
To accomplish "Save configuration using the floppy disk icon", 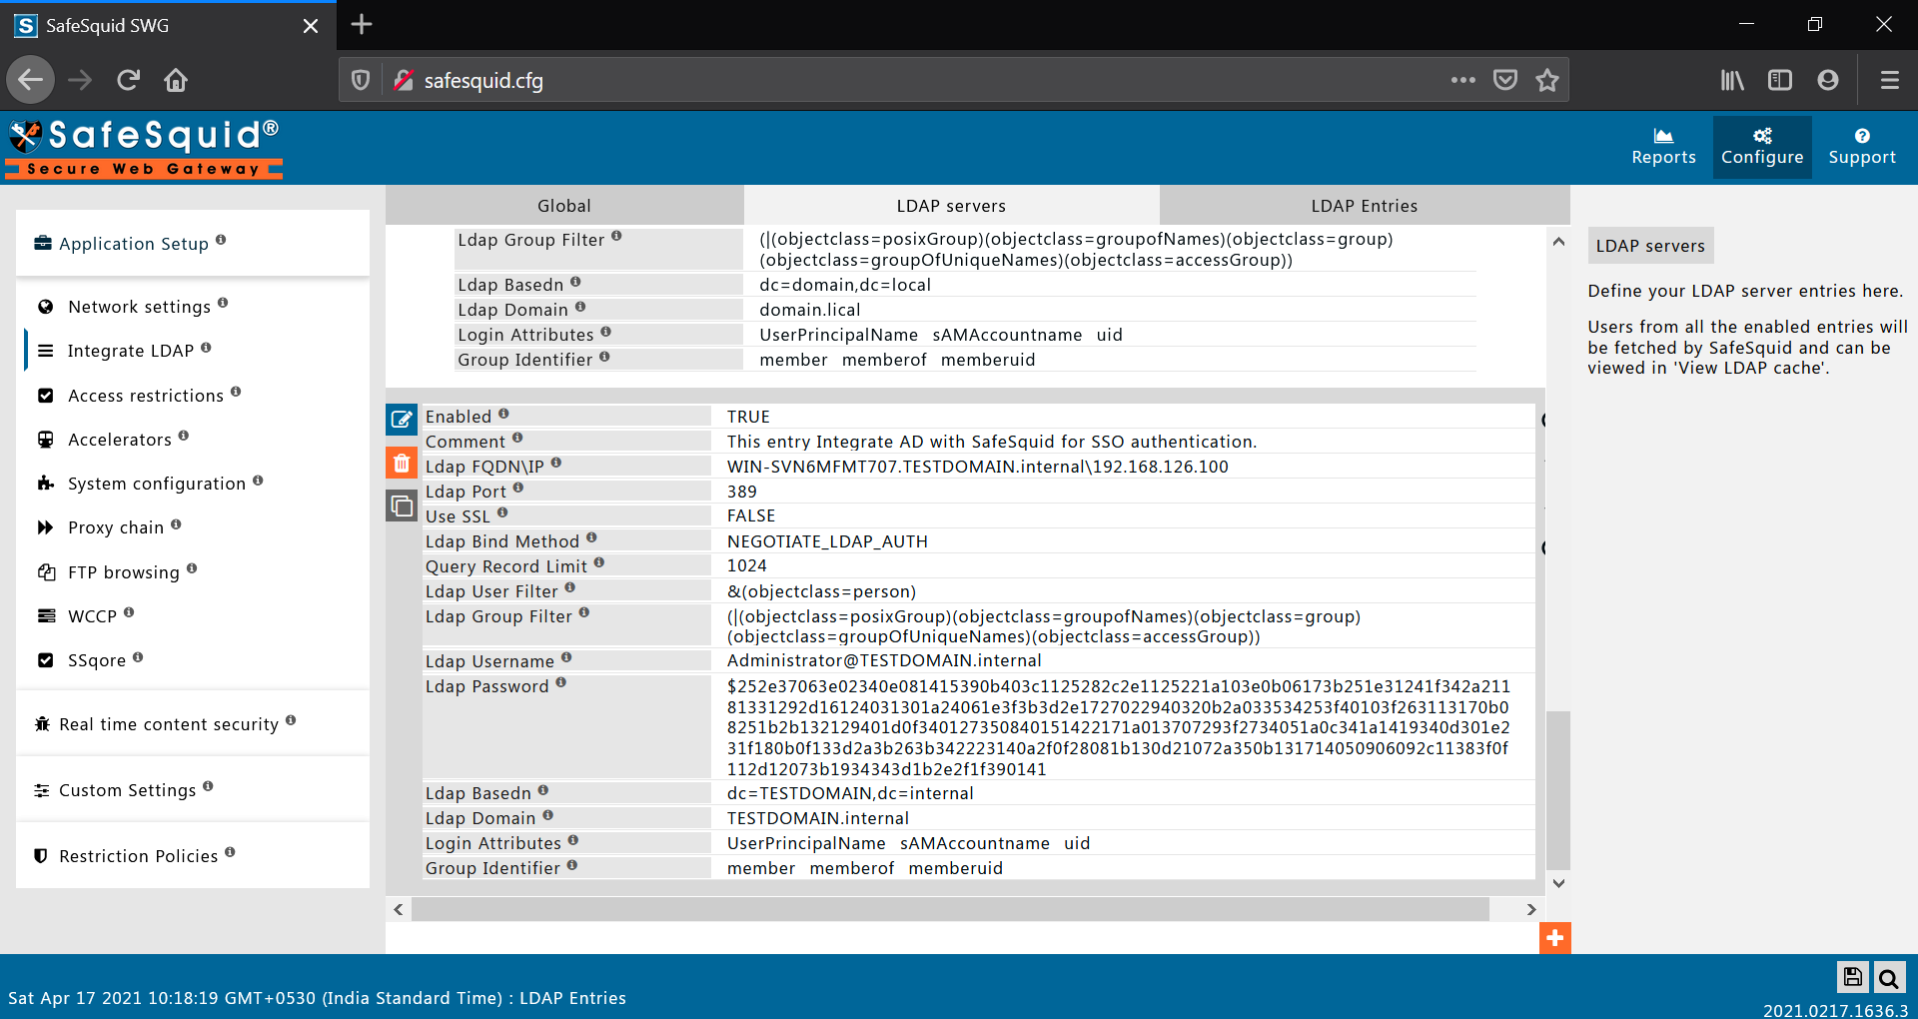I will point(1852,977).
